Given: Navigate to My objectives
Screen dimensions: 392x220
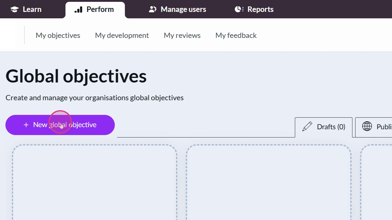Looking at the screenshot, I should coord(58,35).
